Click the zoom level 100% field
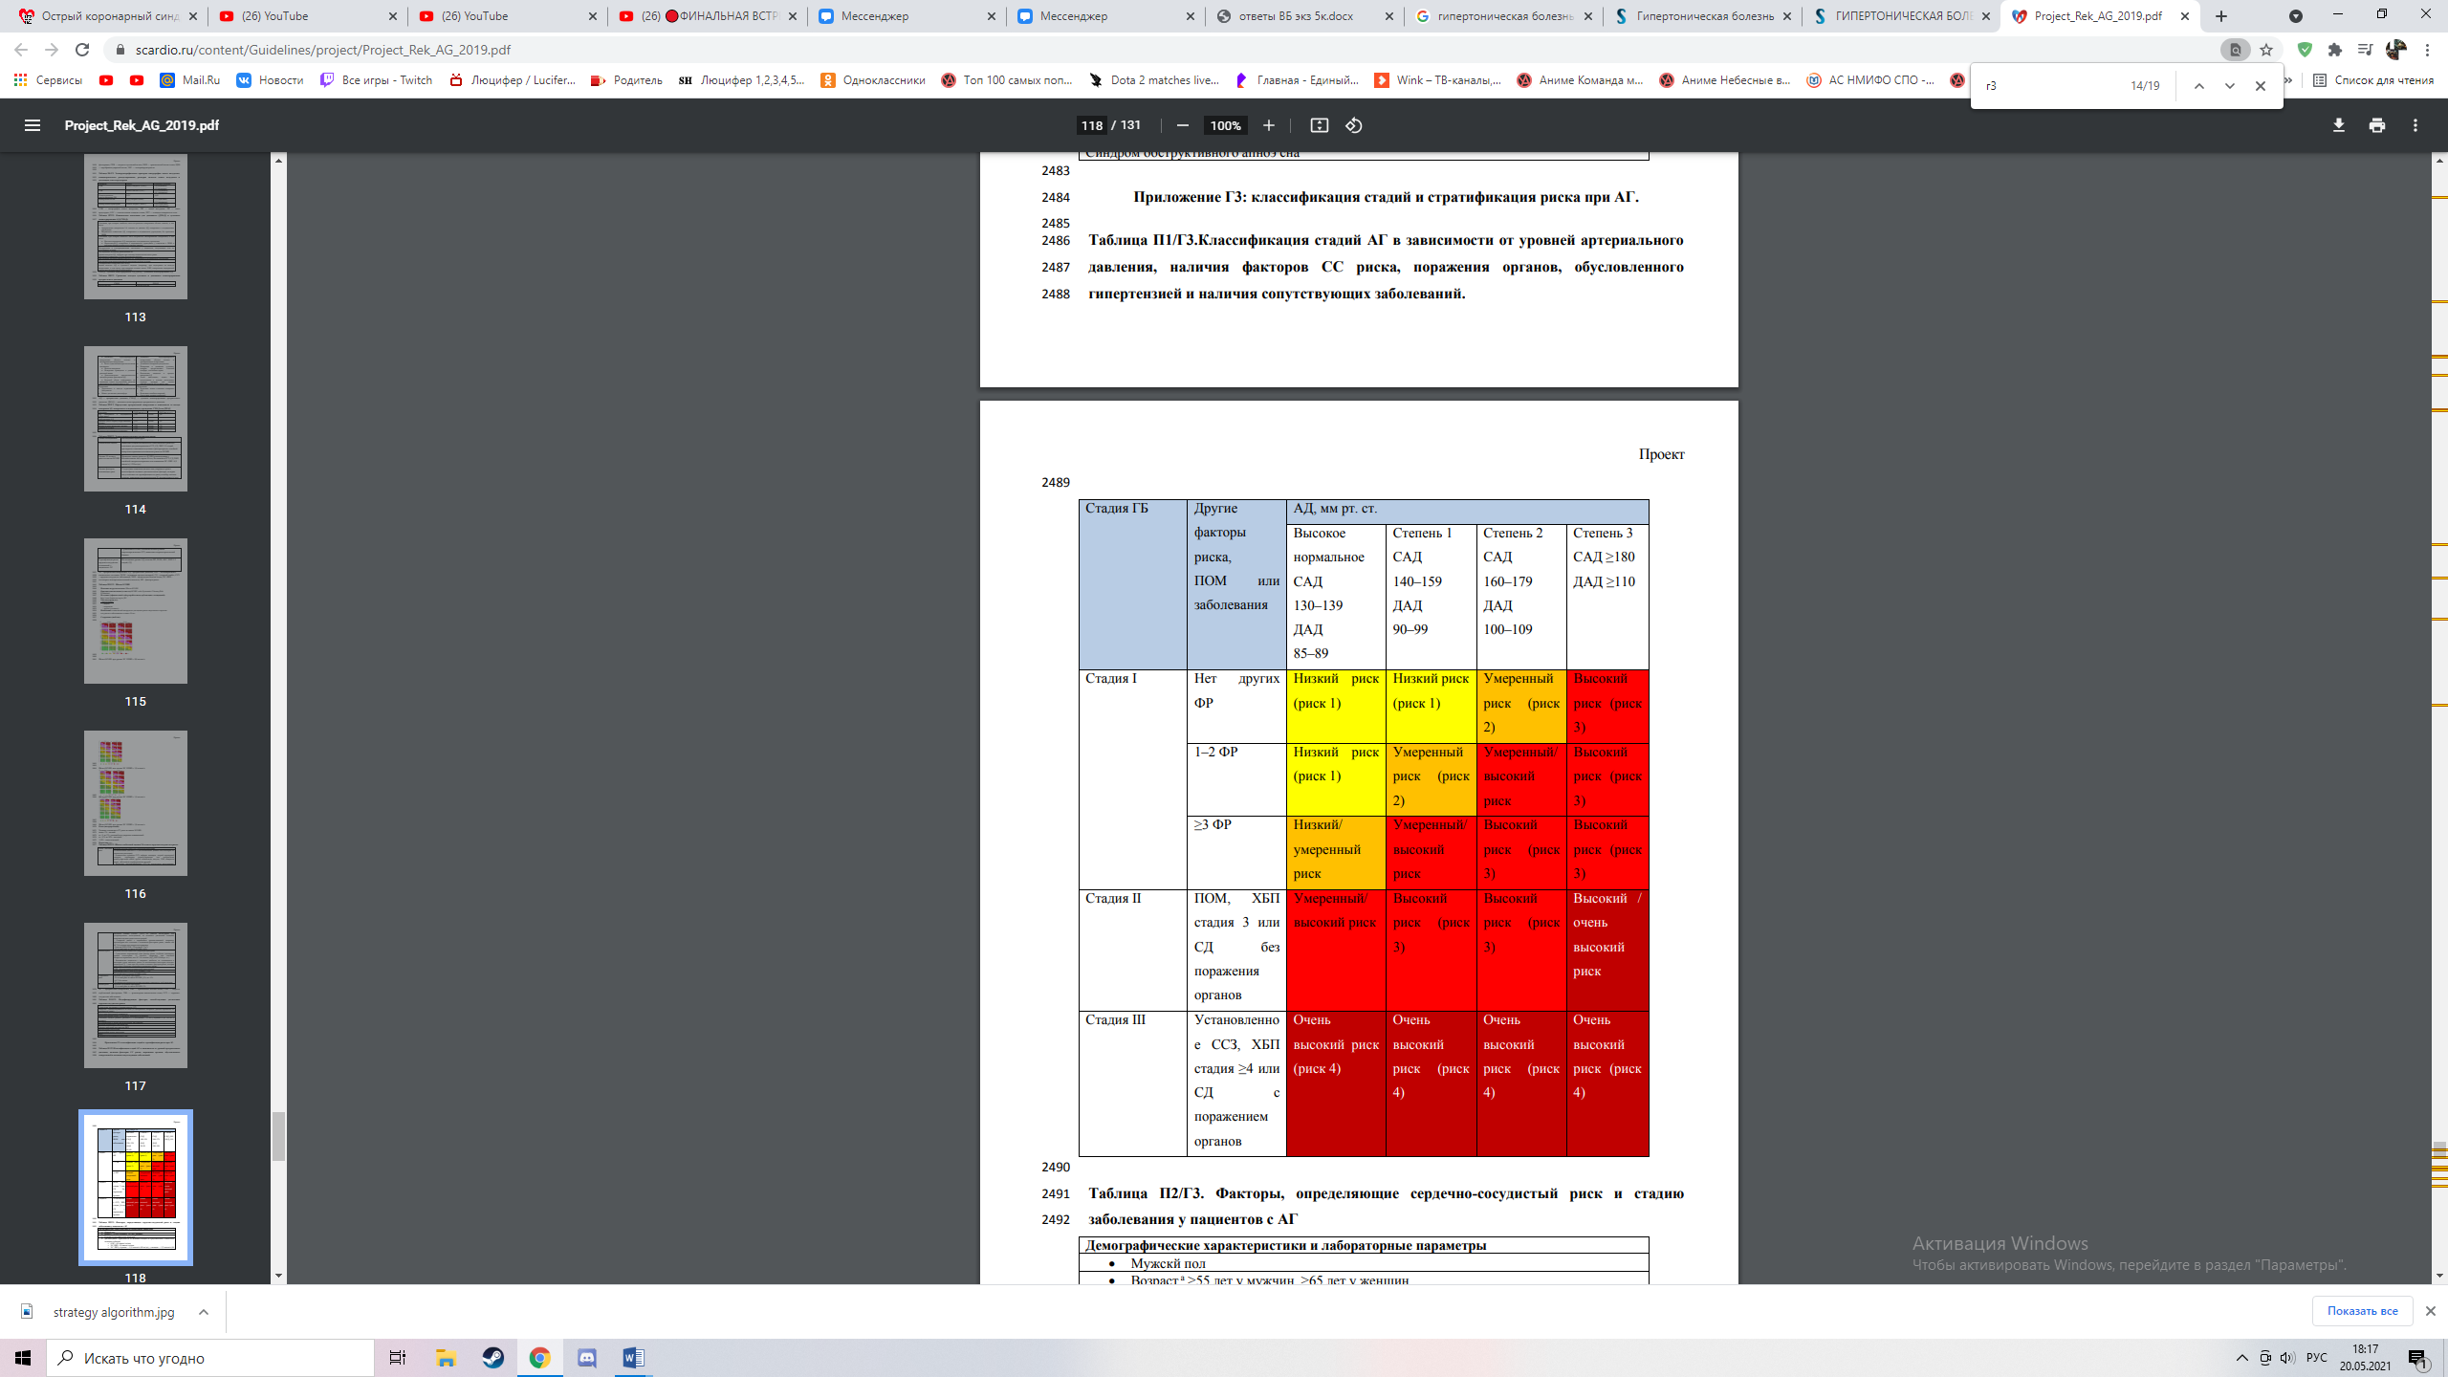 1225,125
